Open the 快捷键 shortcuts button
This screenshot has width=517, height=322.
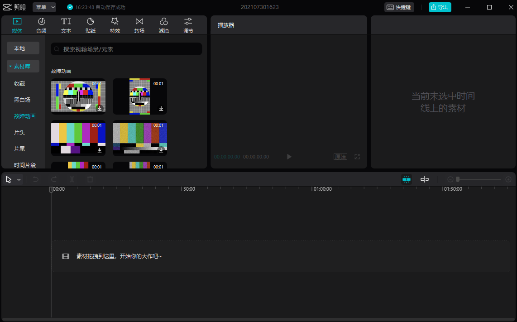399,7
